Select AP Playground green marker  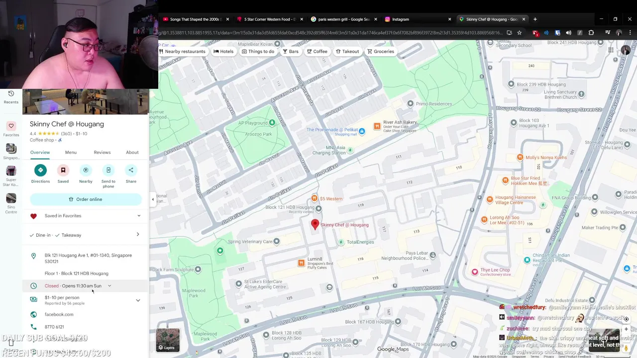[272, 123]
